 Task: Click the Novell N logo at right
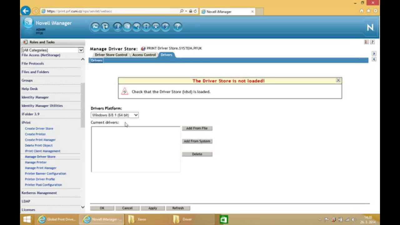click(x=370, y=27)
